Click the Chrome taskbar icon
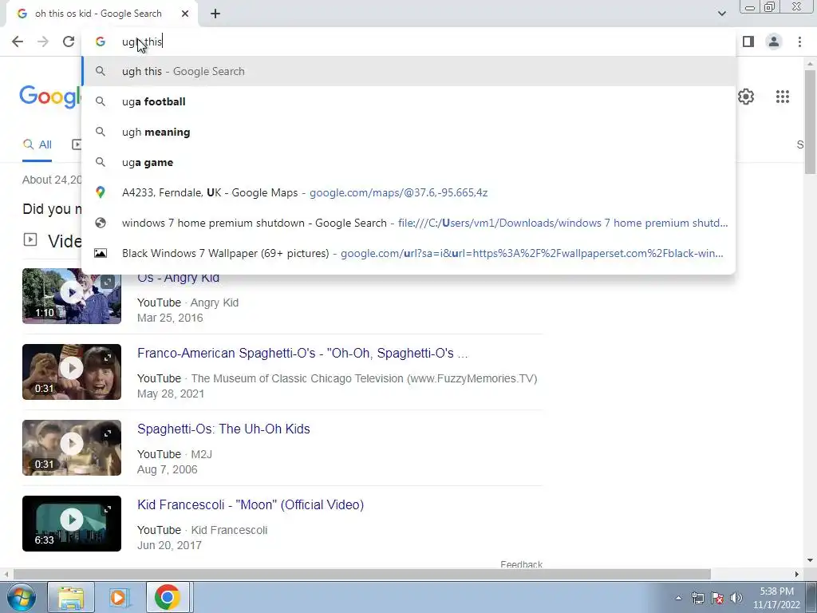The height and width of the screenshot is (613, 817). pyautogui.click(x=168, y=597)
